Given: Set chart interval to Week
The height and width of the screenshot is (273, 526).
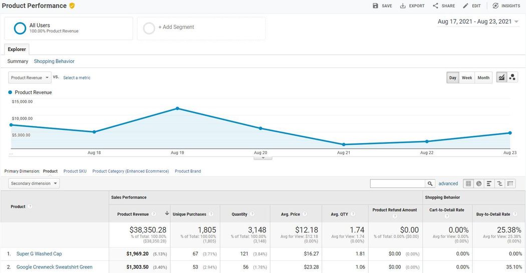Looking at the screenshot, I should (467, 78).
